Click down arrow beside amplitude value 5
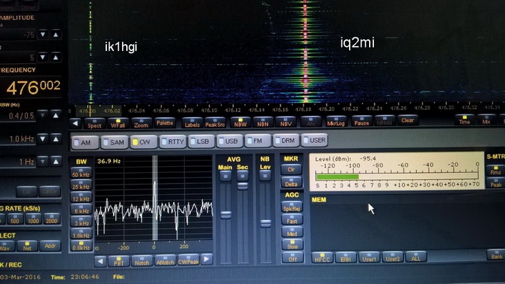The height and width of the screenshot is (284, 505). pyautogui.click(x=43, y=58)
